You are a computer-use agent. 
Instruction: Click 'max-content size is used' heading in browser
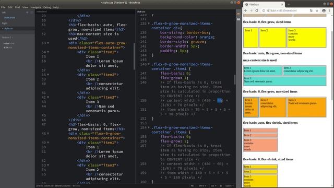click(x=260, y=61)
